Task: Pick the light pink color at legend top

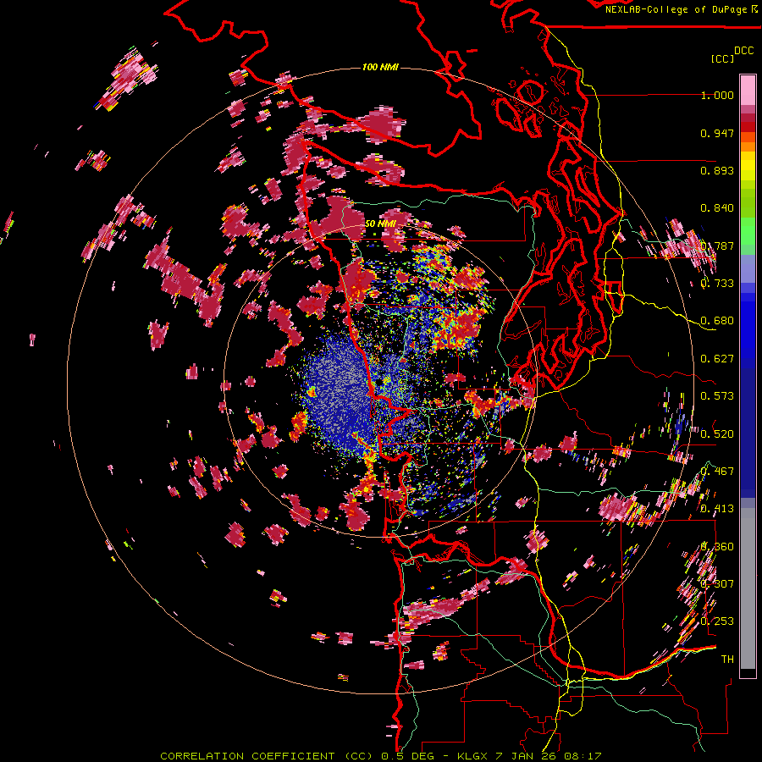Action: tap(748, 90)
